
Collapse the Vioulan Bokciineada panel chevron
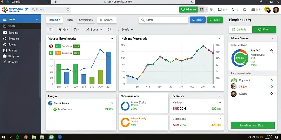(112, 39)
